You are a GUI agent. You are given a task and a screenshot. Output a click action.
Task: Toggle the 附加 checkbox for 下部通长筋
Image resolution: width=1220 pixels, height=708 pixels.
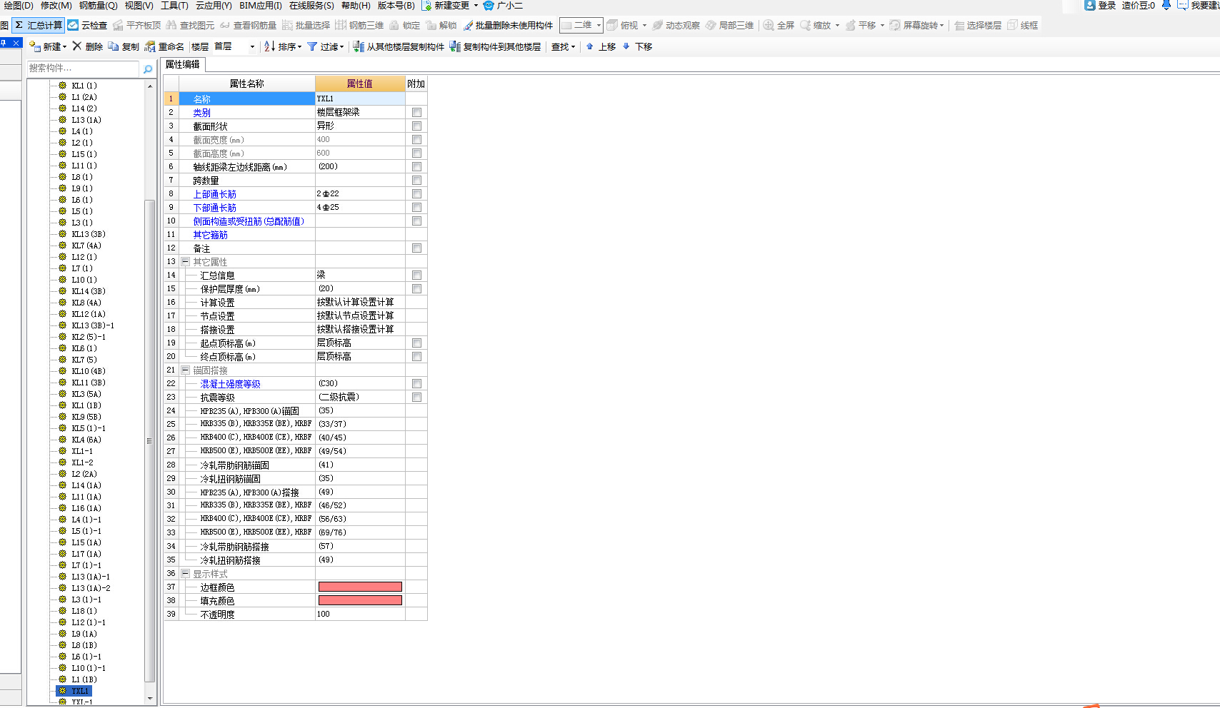416,207
